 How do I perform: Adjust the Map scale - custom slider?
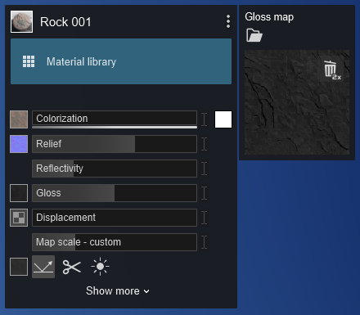point(115,242)
